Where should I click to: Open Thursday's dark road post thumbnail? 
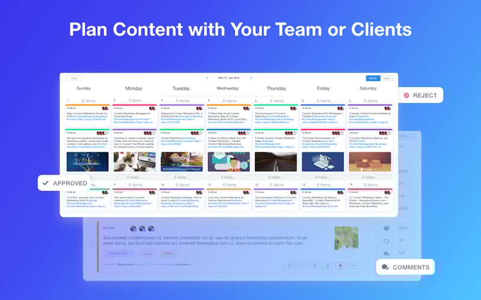[x=276, y=161]
